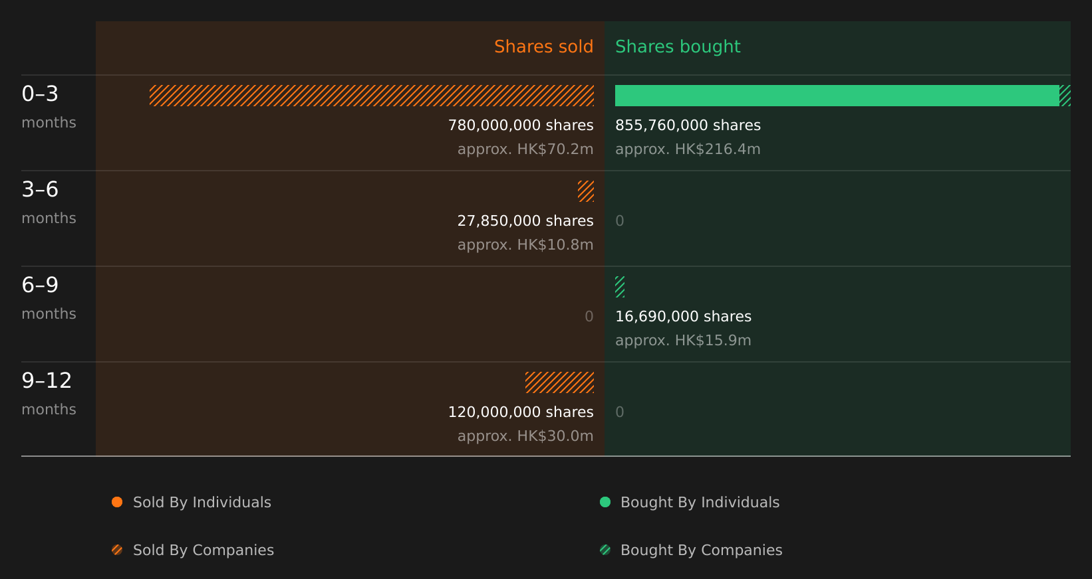
Task: Select the Sold By Companies legend label
Action: point(204,550)
